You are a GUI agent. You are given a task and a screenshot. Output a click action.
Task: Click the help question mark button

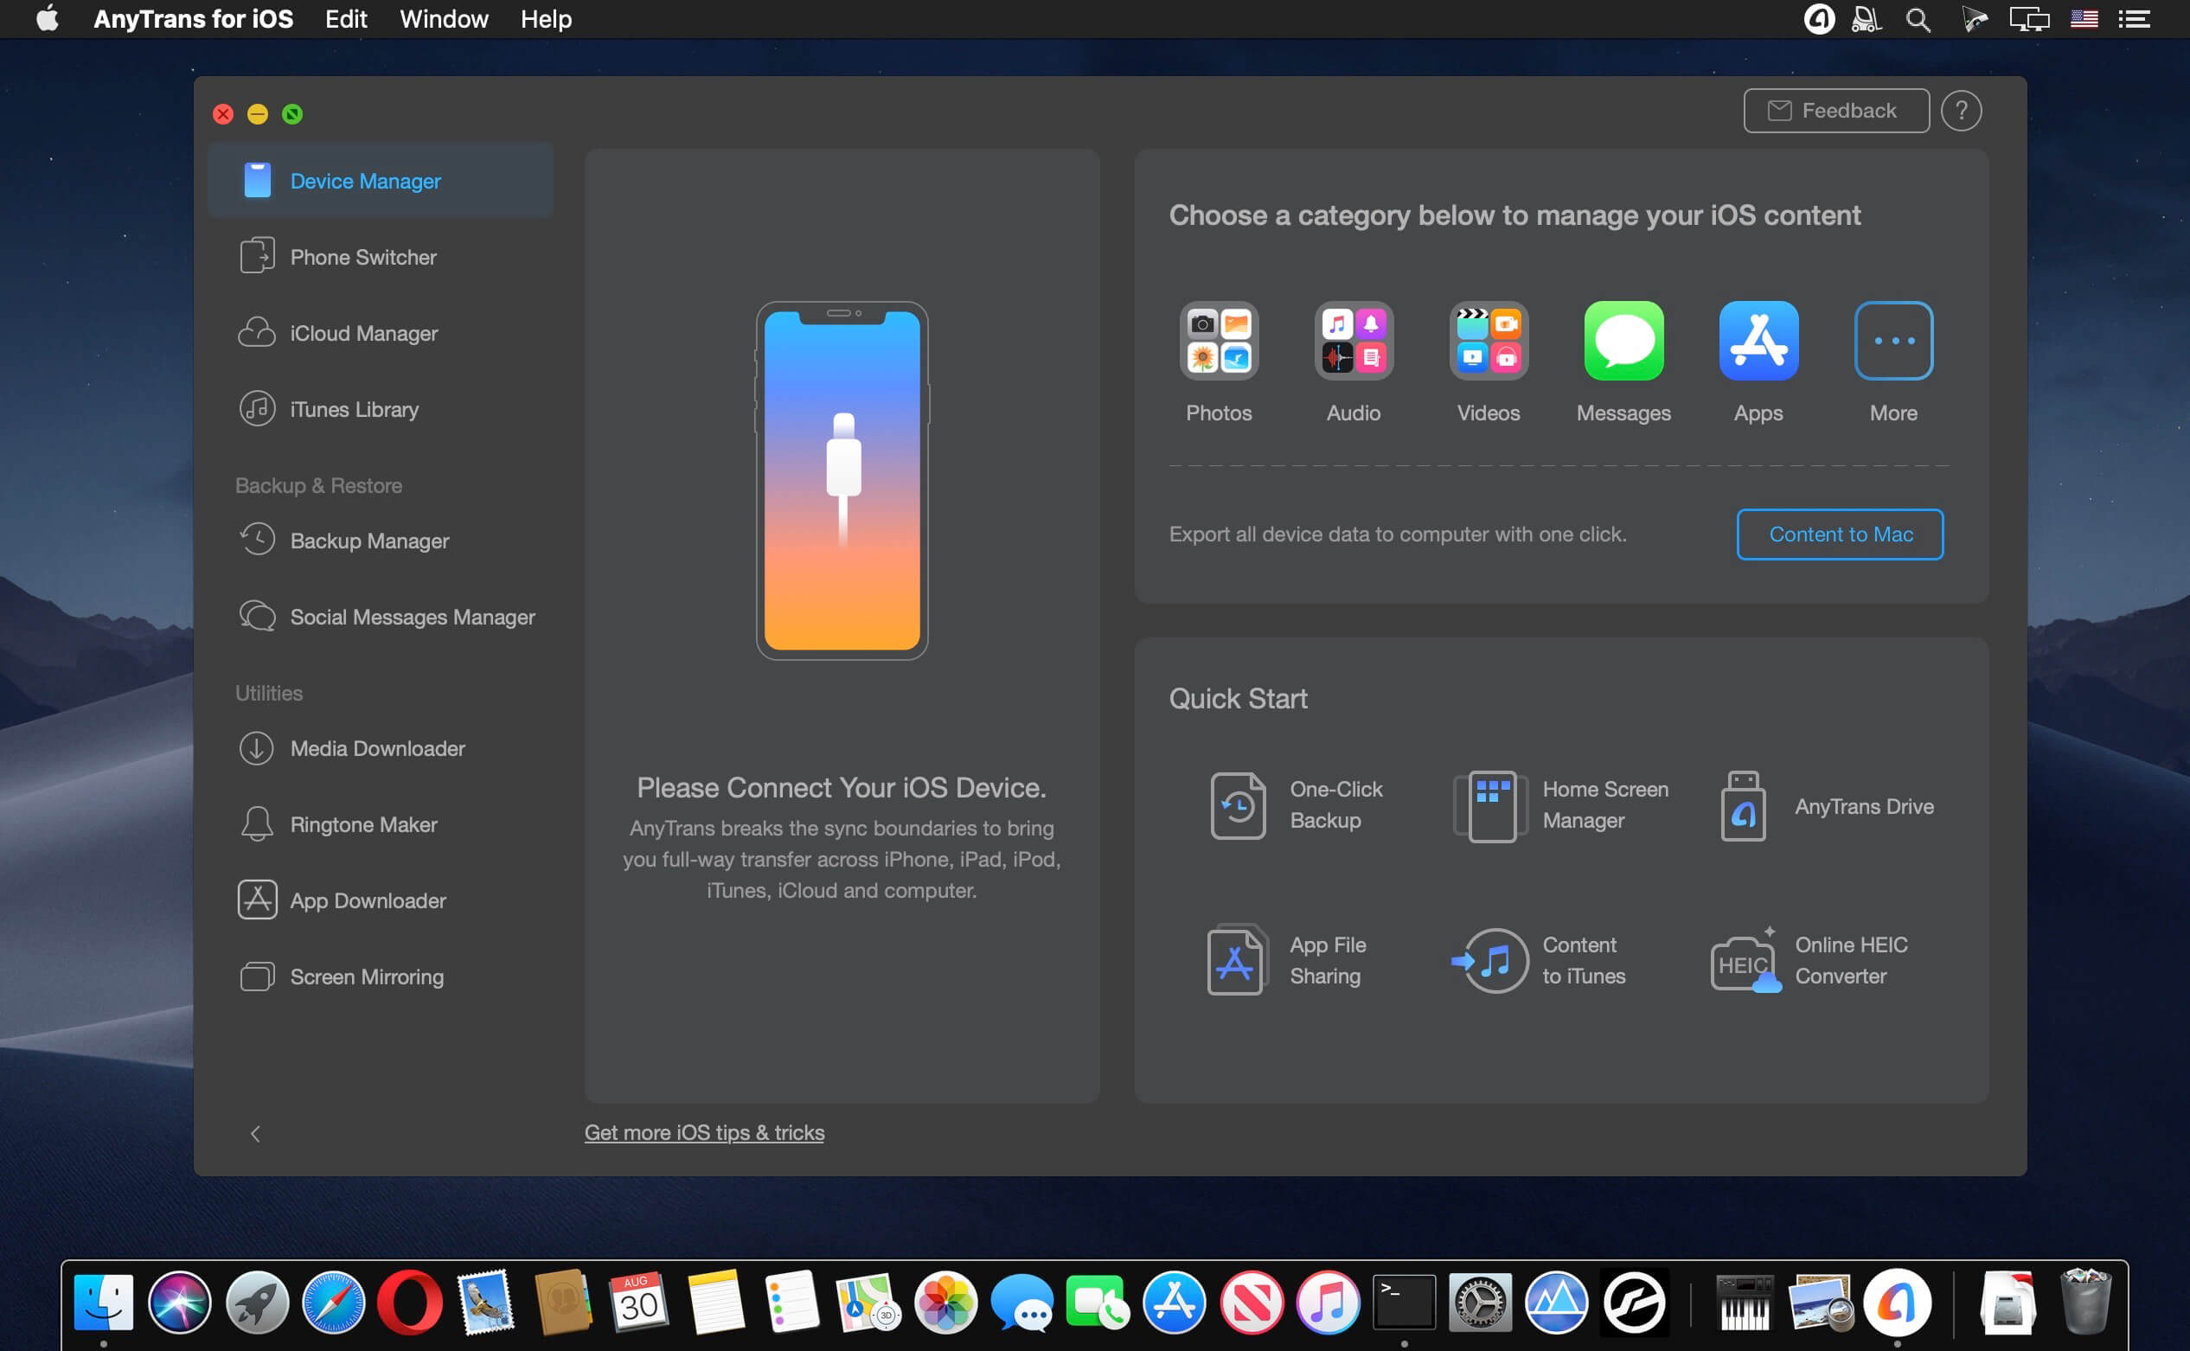coord(1962,110)
